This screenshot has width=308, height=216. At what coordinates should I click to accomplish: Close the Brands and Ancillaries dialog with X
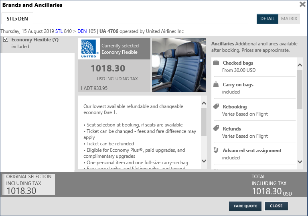pyautogui.click(x=302, y=4)
